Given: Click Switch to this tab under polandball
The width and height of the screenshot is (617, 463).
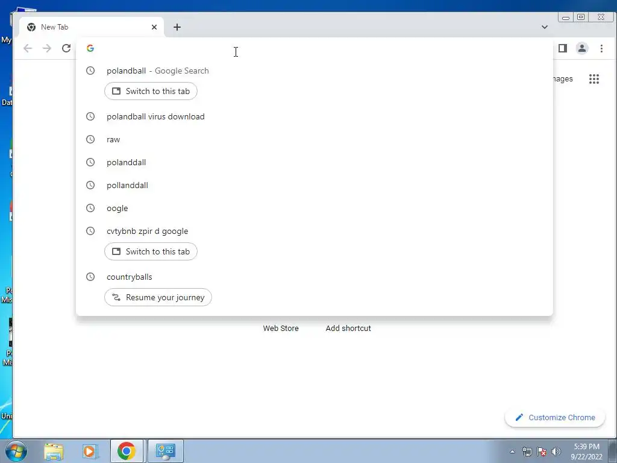Looking at the screenshot, I should [151, 91].
